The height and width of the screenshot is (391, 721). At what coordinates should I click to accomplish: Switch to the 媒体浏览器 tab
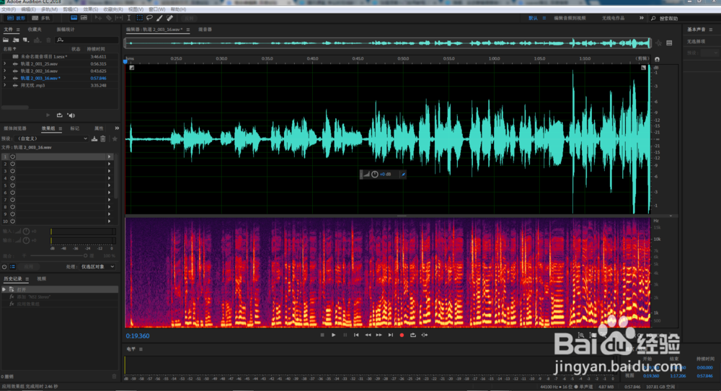15,128
